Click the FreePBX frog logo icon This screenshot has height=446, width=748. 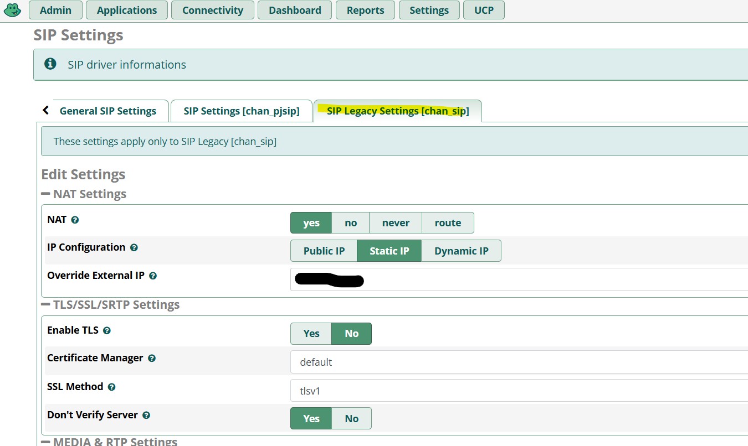pyautogui.click(x=12, y=10)
